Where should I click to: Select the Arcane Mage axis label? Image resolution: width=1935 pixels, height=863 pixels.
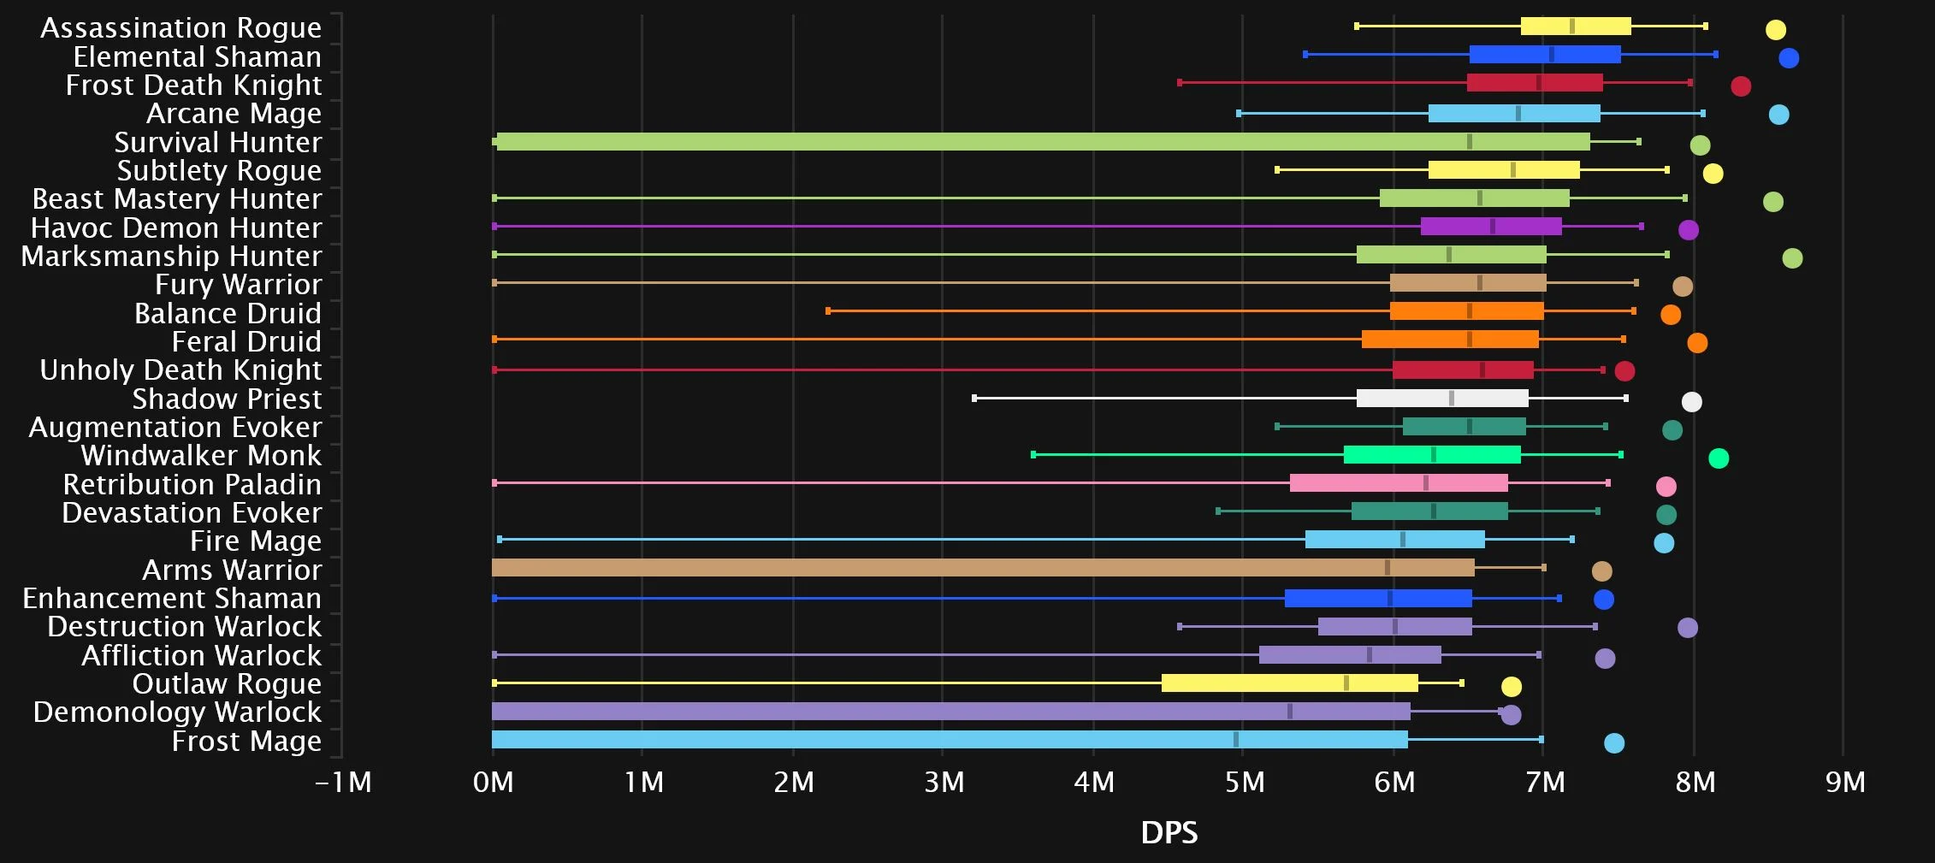[234, 114]
